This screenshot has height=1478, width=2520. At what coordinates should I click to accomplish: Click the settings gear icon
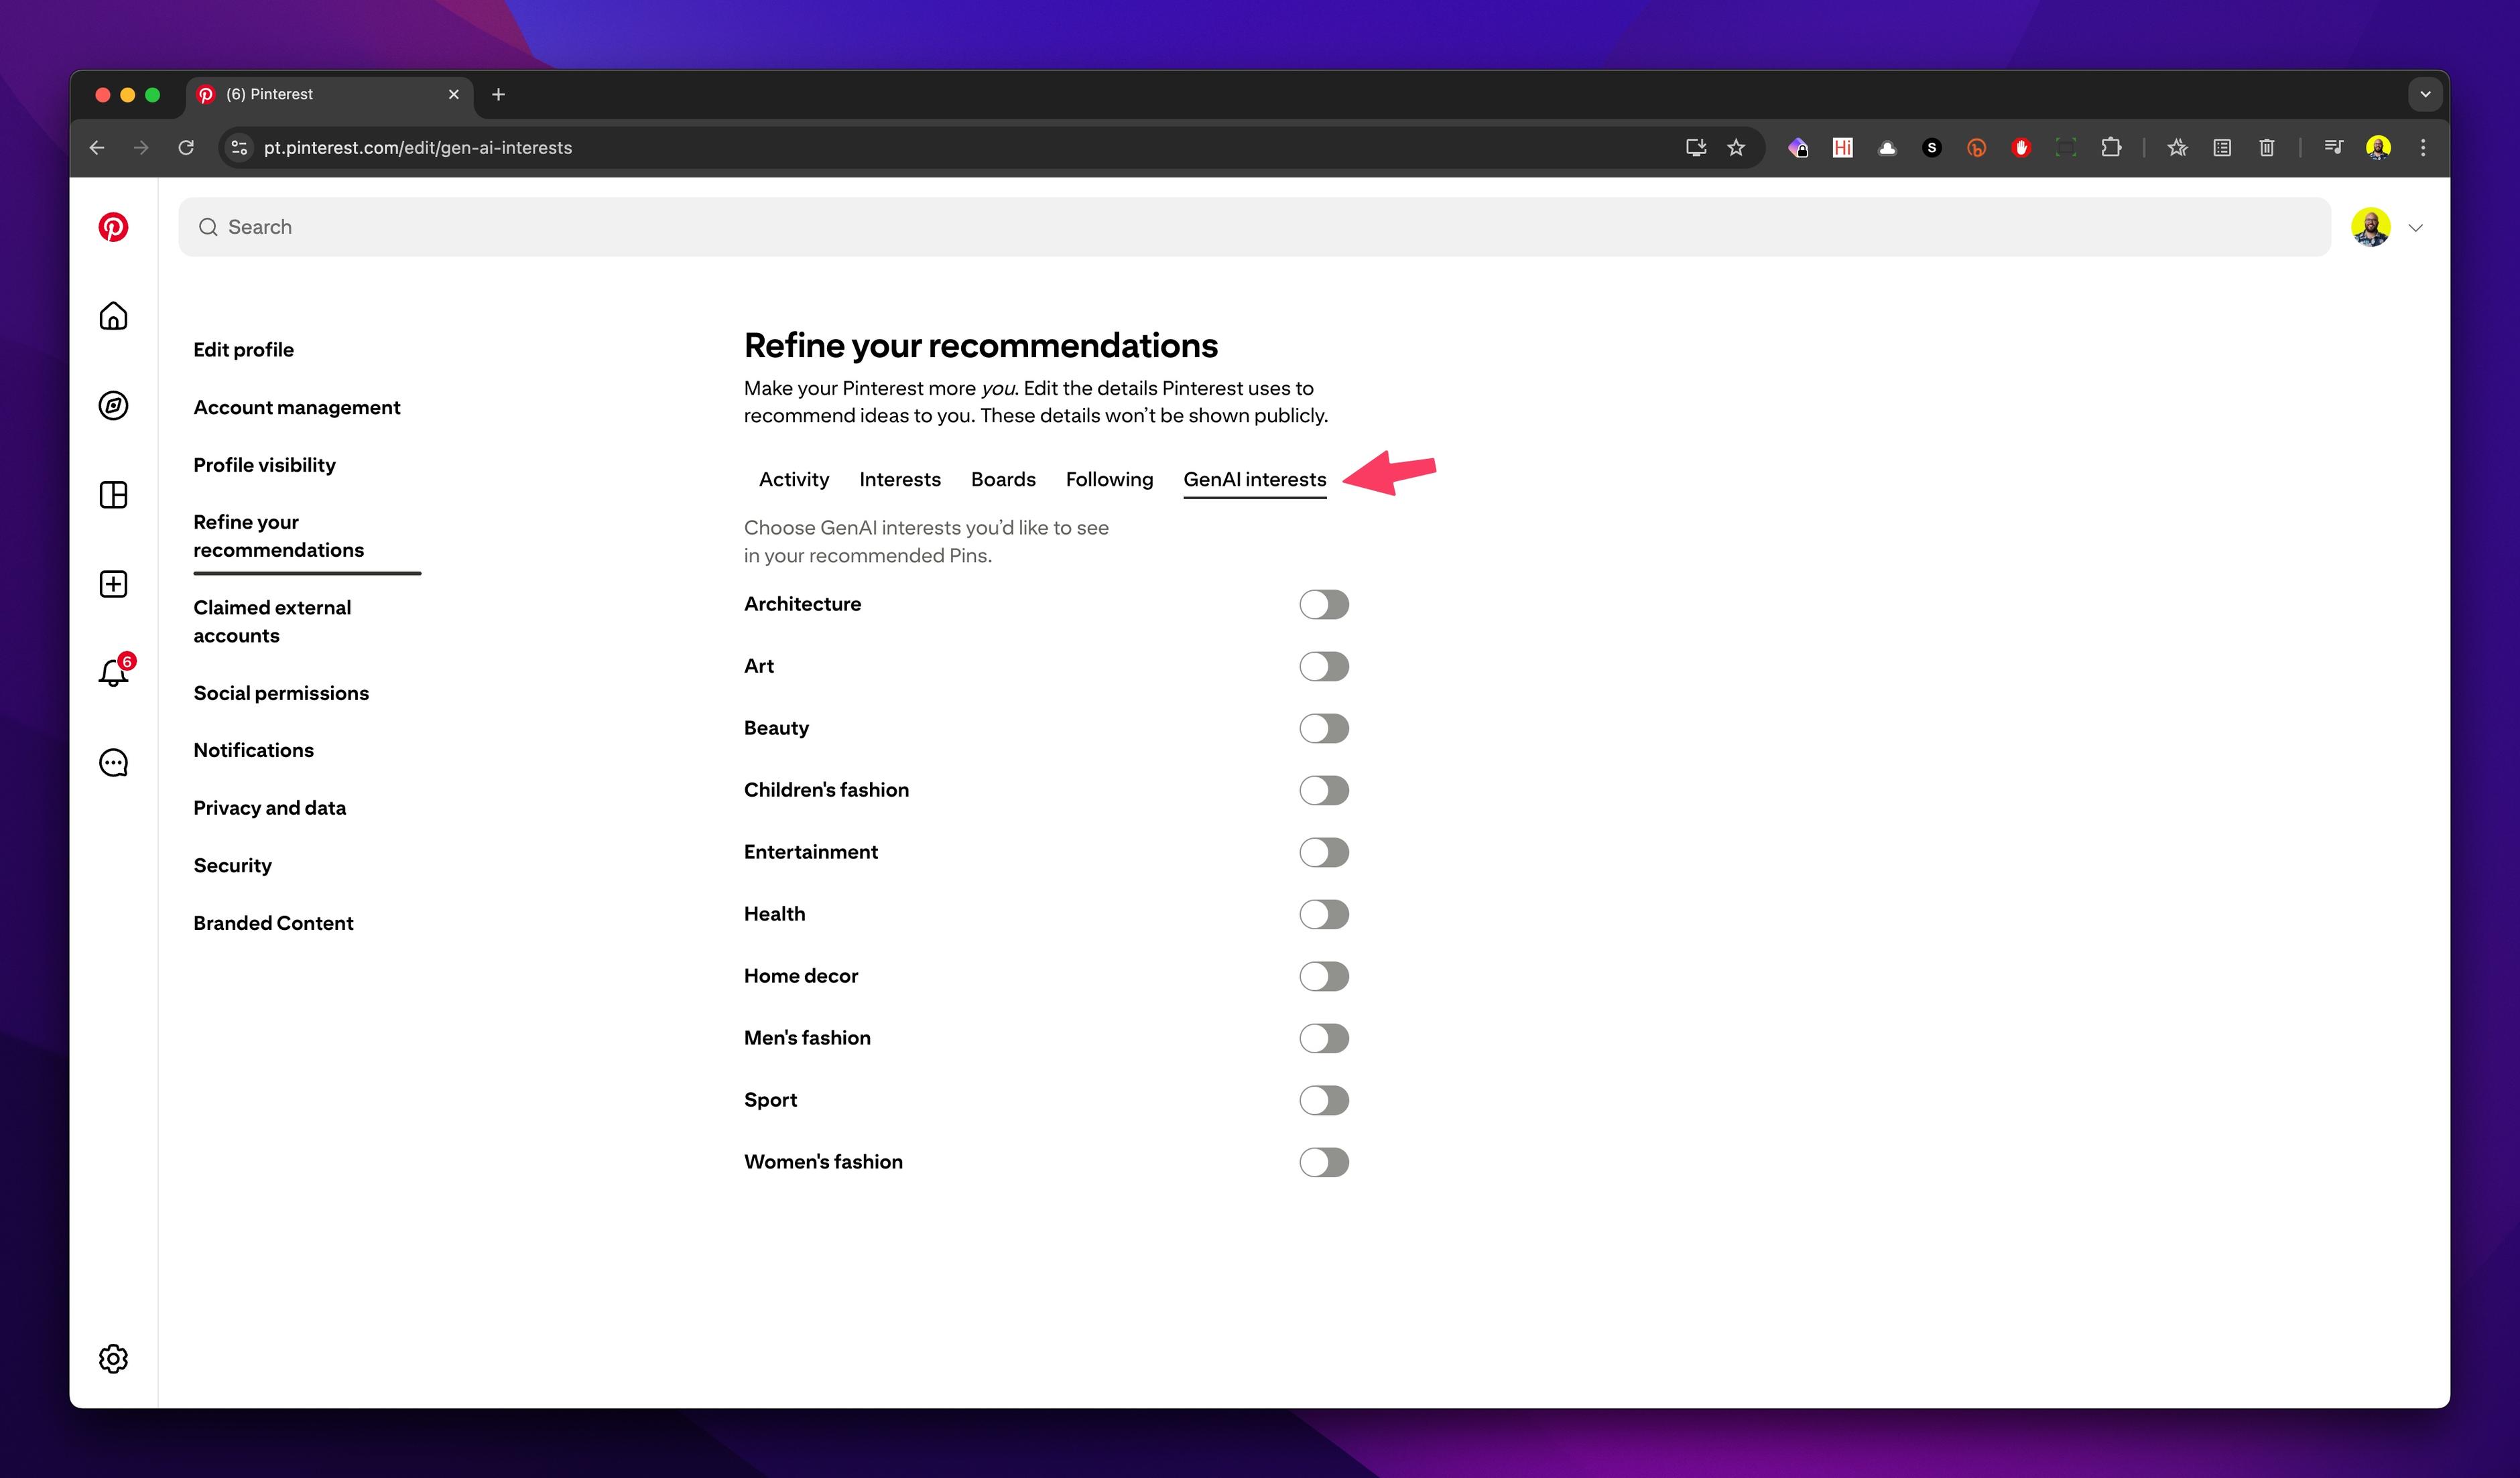click(x=113, y=1358)
